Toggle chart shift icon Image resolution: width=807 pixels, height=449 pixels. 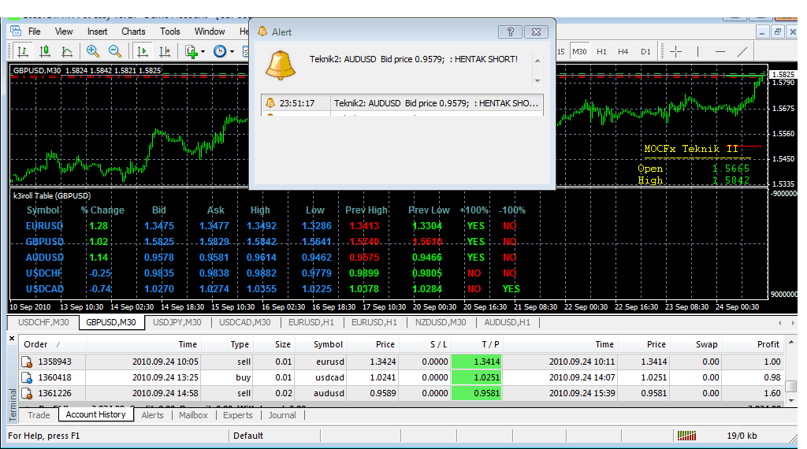tap(165, 51)
